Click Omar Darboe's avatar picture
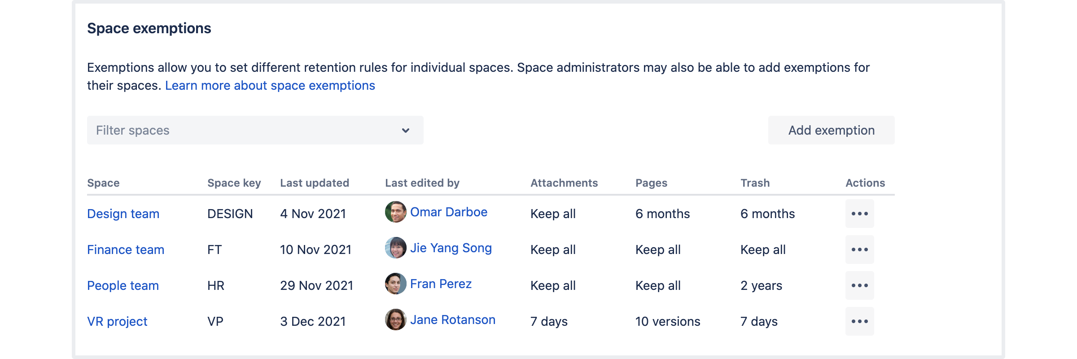This screenshot has height=359, width=1077. click(395, 212)
